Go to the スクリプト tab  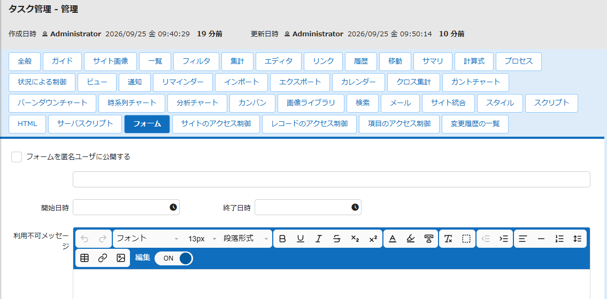click(x=551, y=103)
